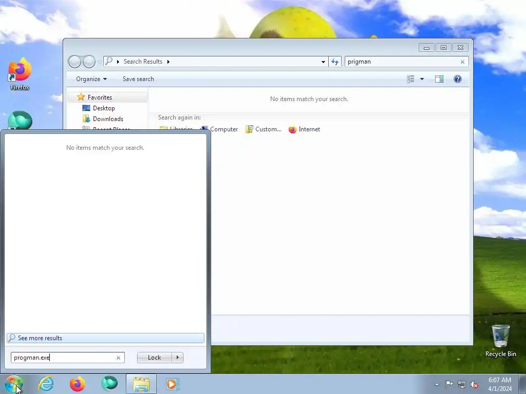The width and height of the screenshot is (526, 394).
Task: Change your view icon in Explorer
Action: click(x=410, y=79)
